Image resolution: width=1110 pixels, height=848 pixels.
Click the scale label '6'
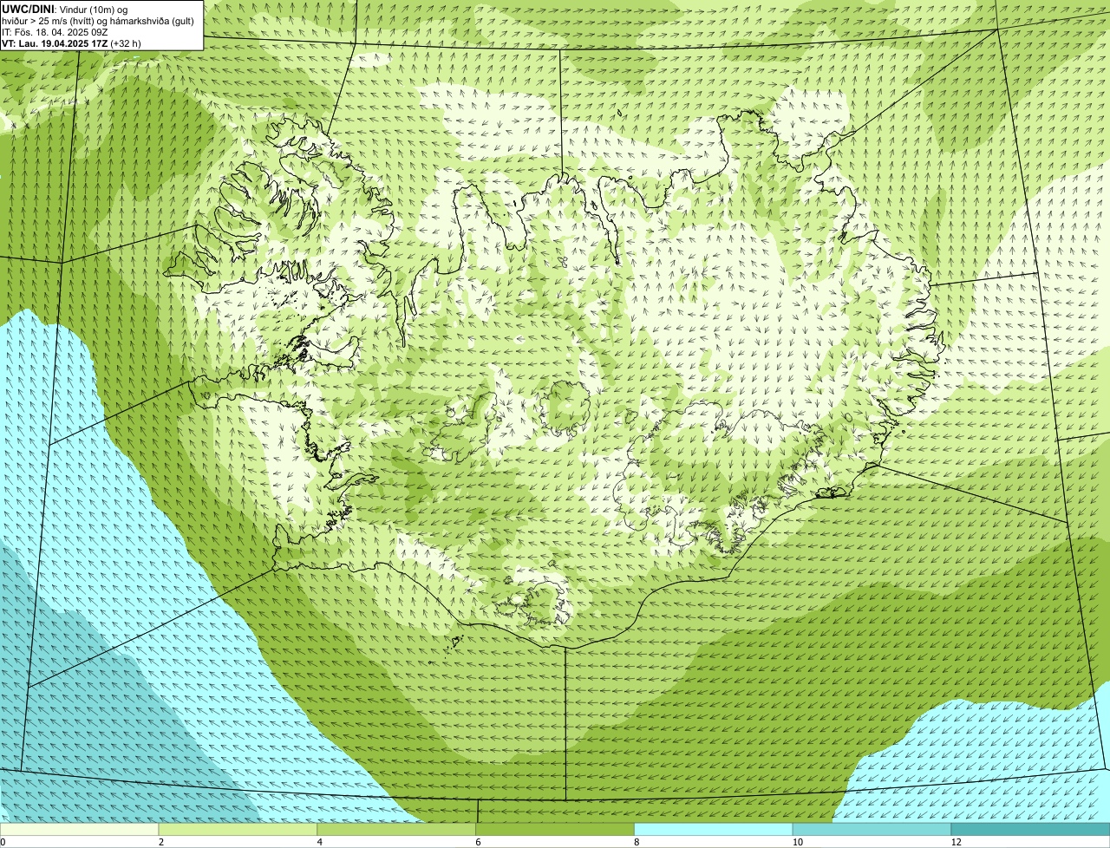point(479,842)
